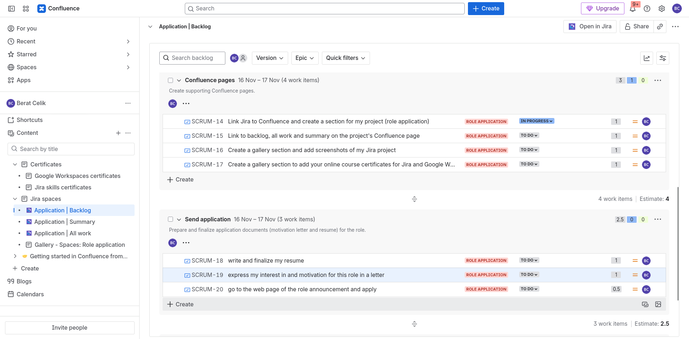Click the Search backlog input field
Image resolution: width=689 pixels, height=339 pixels.
[196, 58]
